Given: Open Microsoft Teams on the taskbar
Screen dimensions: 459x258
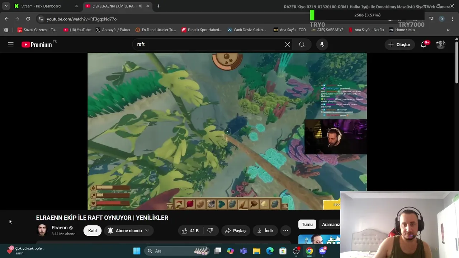Looking at the screenshot, I should (x=243, y=251).
